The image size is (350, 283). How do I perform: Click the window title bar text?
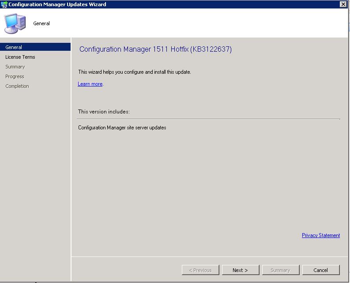[x=57, y=4]
